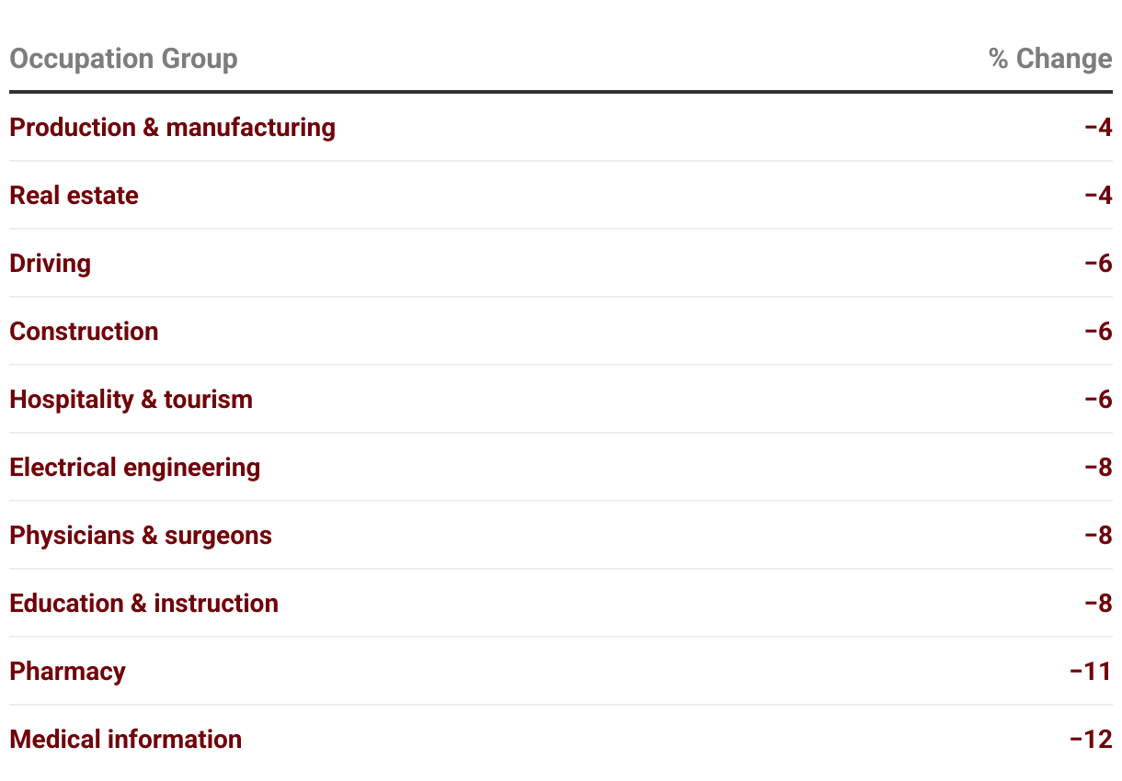This screenshot has height=781, width=1122.
Task: Click the Driving occupation label
Action: tap(50, 263)
